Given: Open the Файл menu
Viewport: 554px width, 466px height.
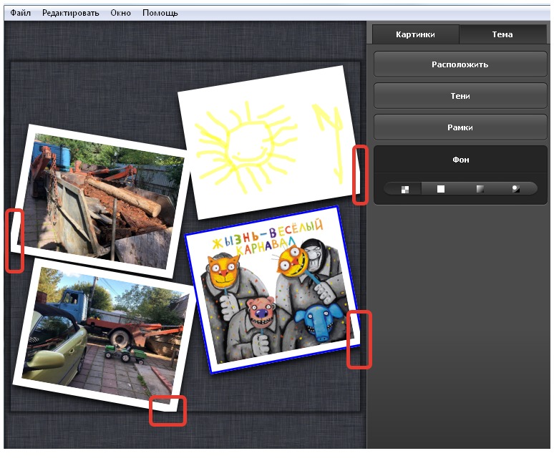Looking at the screenshot, I should coord(20,13).
